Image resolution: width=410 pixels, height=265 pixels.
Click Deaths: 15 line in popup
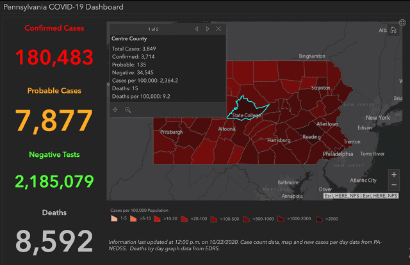point(125,88)
